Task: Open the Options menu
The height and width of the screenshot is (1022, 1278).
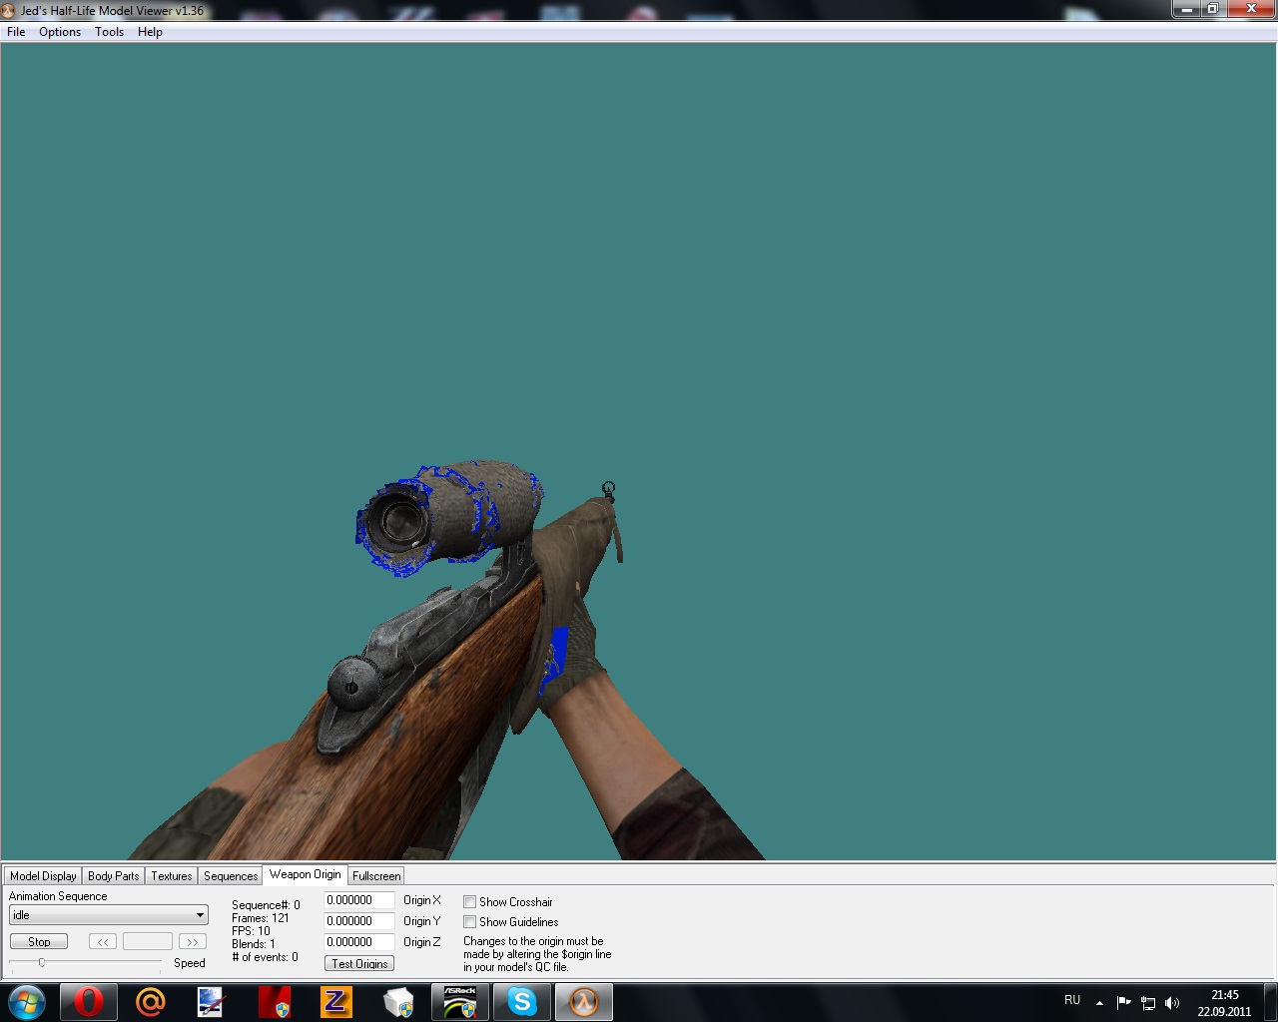Action: click(x=60, y=32)
